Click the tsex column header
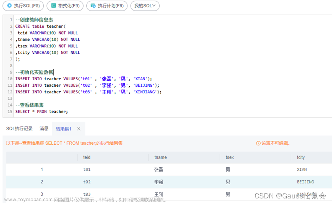The image size is (332, 203). [x=230, y=157]
